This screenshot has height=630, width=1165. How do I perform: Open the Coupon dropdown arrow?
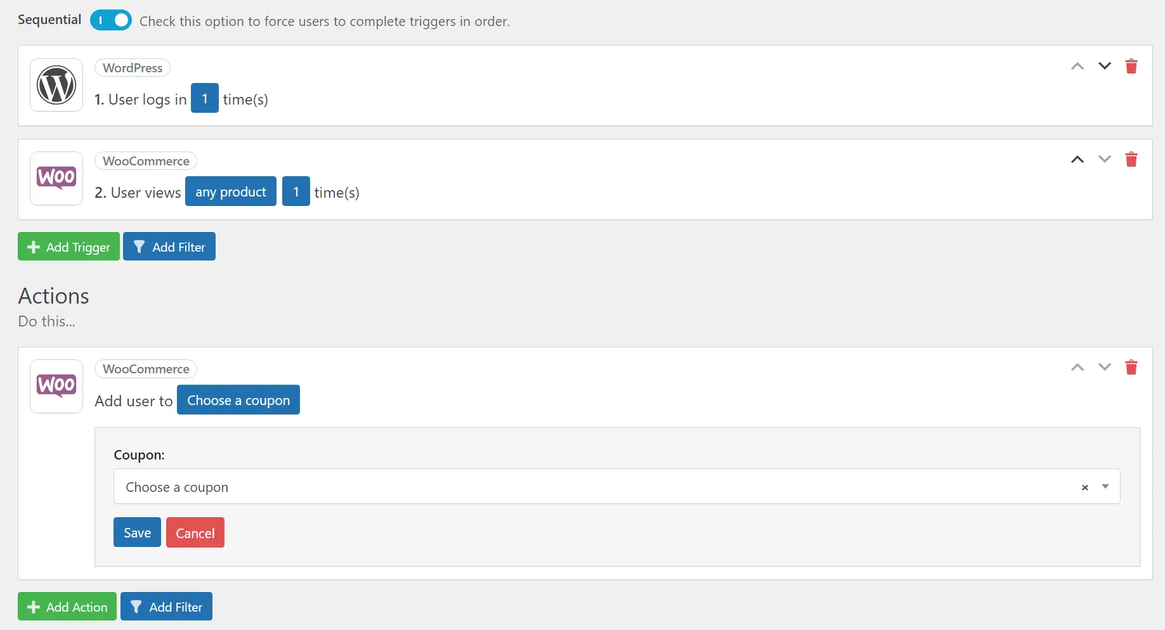click(1105, 487)
